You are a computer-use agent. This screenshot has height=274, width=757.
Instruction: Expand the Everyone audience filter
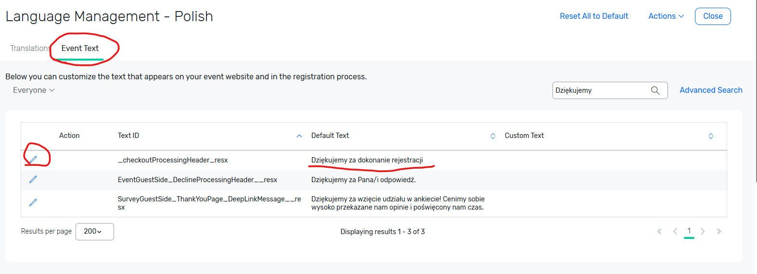coord(34,90)
